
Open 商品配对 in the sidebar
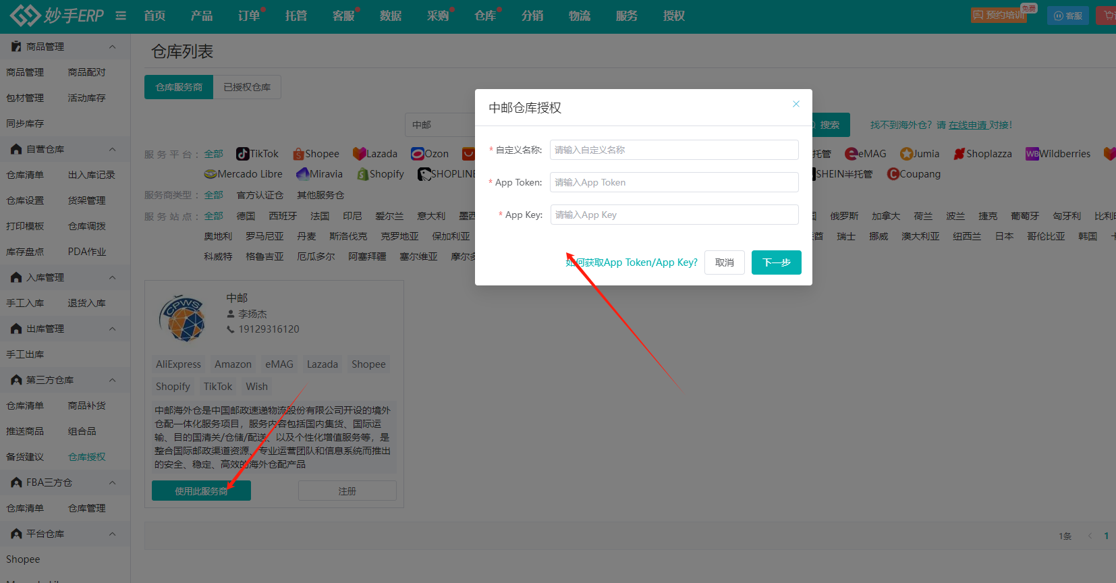click(87, 72)
